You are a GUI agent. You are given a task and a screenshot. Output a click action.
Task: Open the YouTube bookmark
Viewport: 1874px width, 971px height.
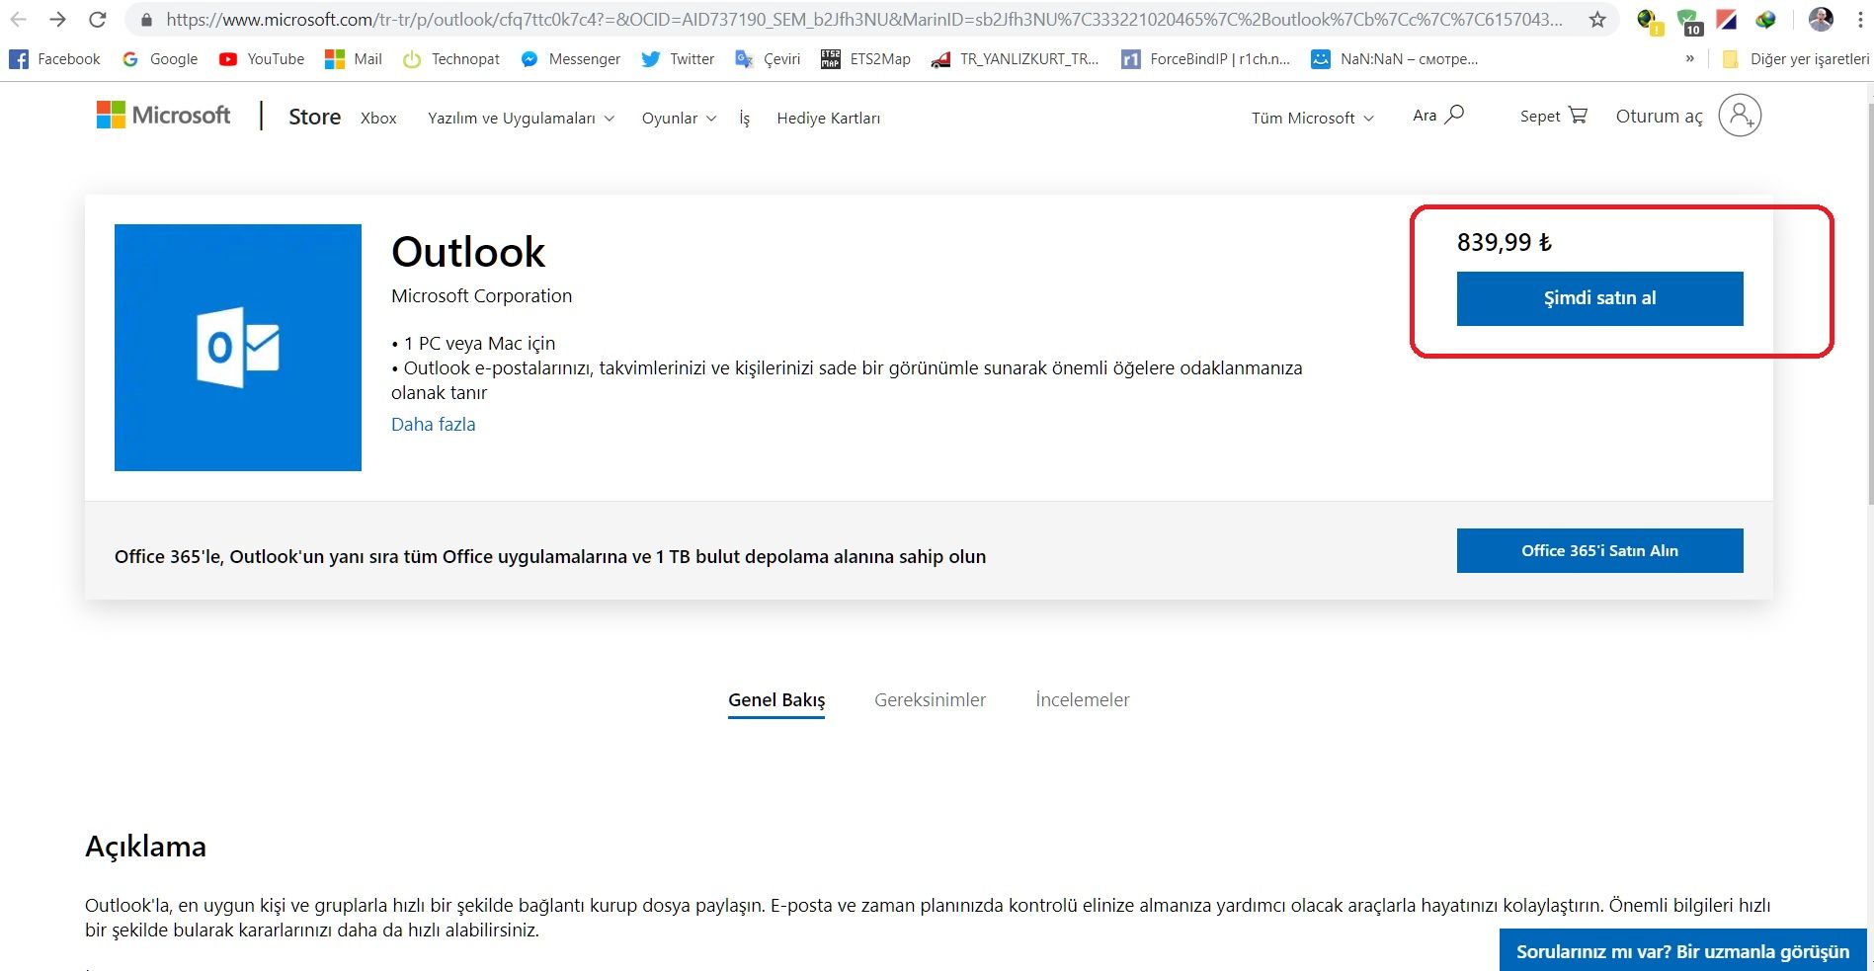coord(262,59)
